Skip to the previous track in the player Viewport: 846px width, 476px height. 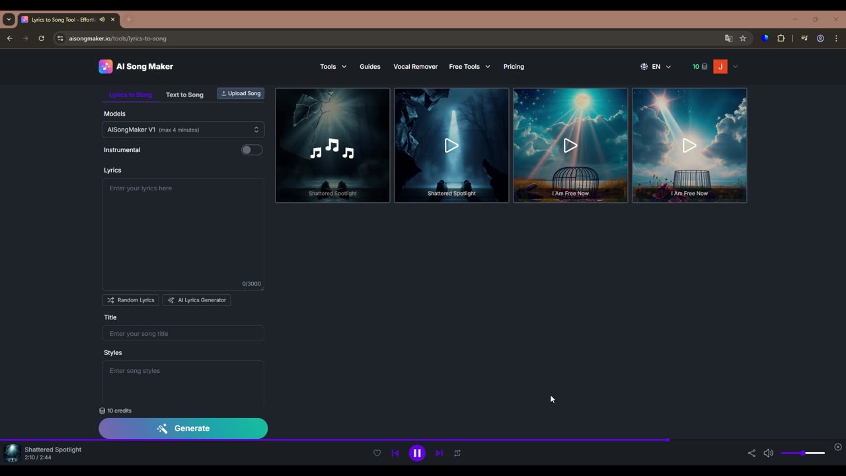click(395, 453)
